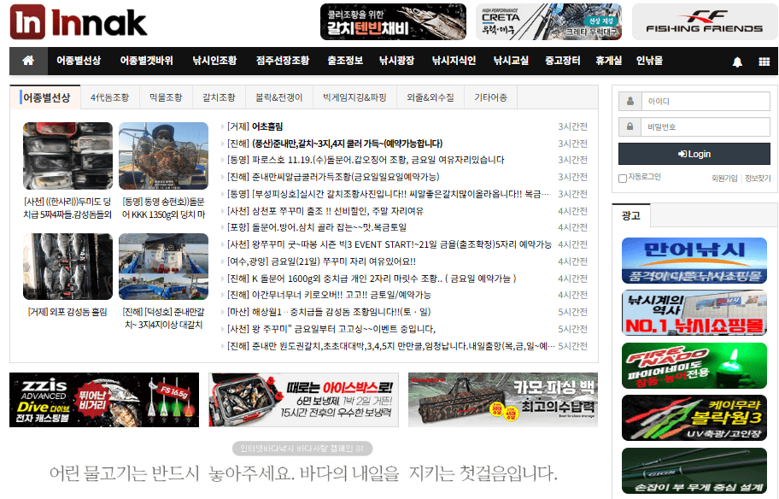
Task: Click the home icon in the navigation bar
Action: (28, 61)
